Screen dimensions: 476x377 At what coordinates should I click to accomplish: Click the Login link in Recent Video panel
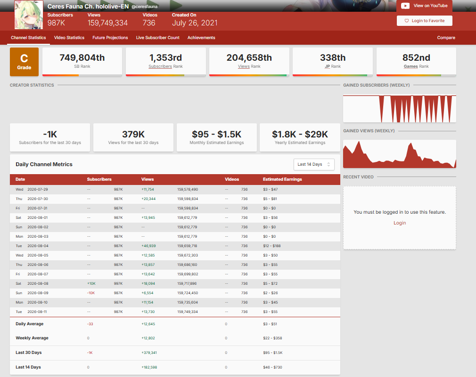(400, 223)
